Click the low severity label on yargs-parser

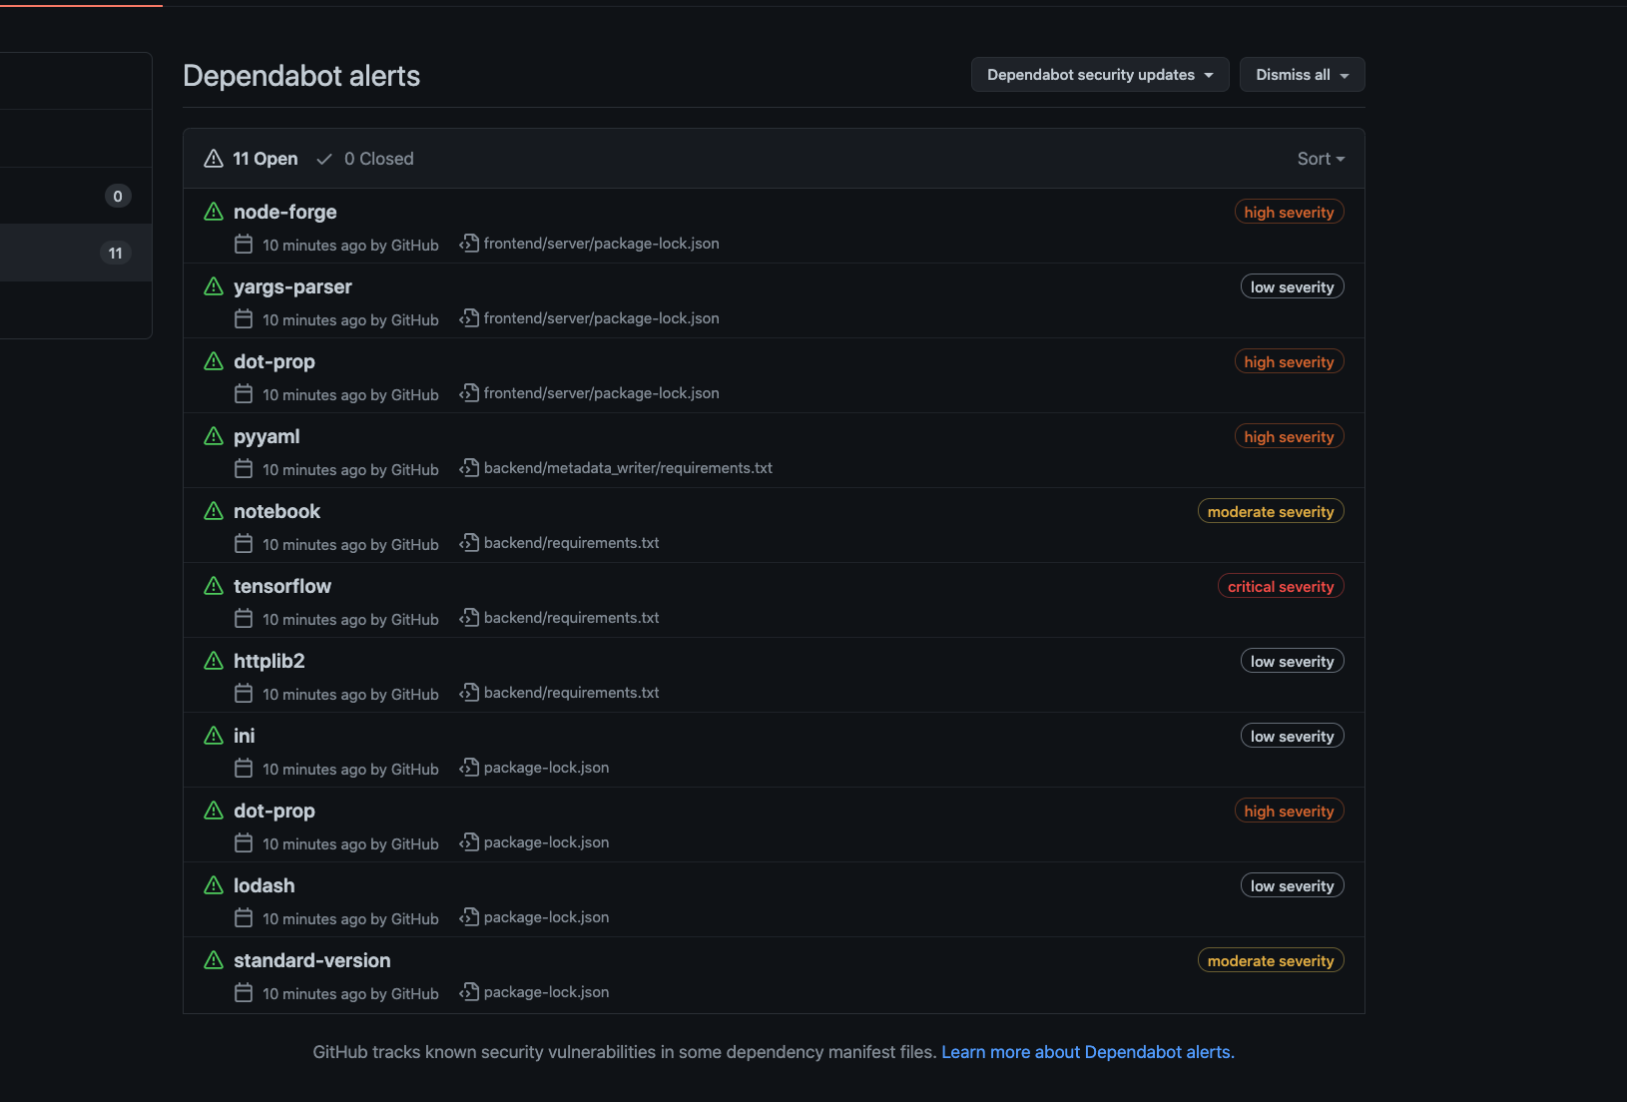1292,286
